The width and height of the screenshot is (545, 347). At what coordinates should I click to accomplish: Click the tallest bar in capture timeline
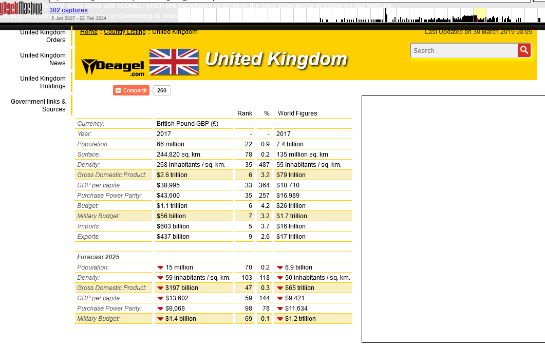click(x=386, y=15)
